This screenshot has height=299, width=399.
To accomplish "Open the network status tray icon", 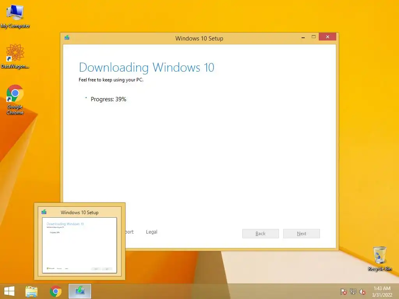I will pos(353,292).
